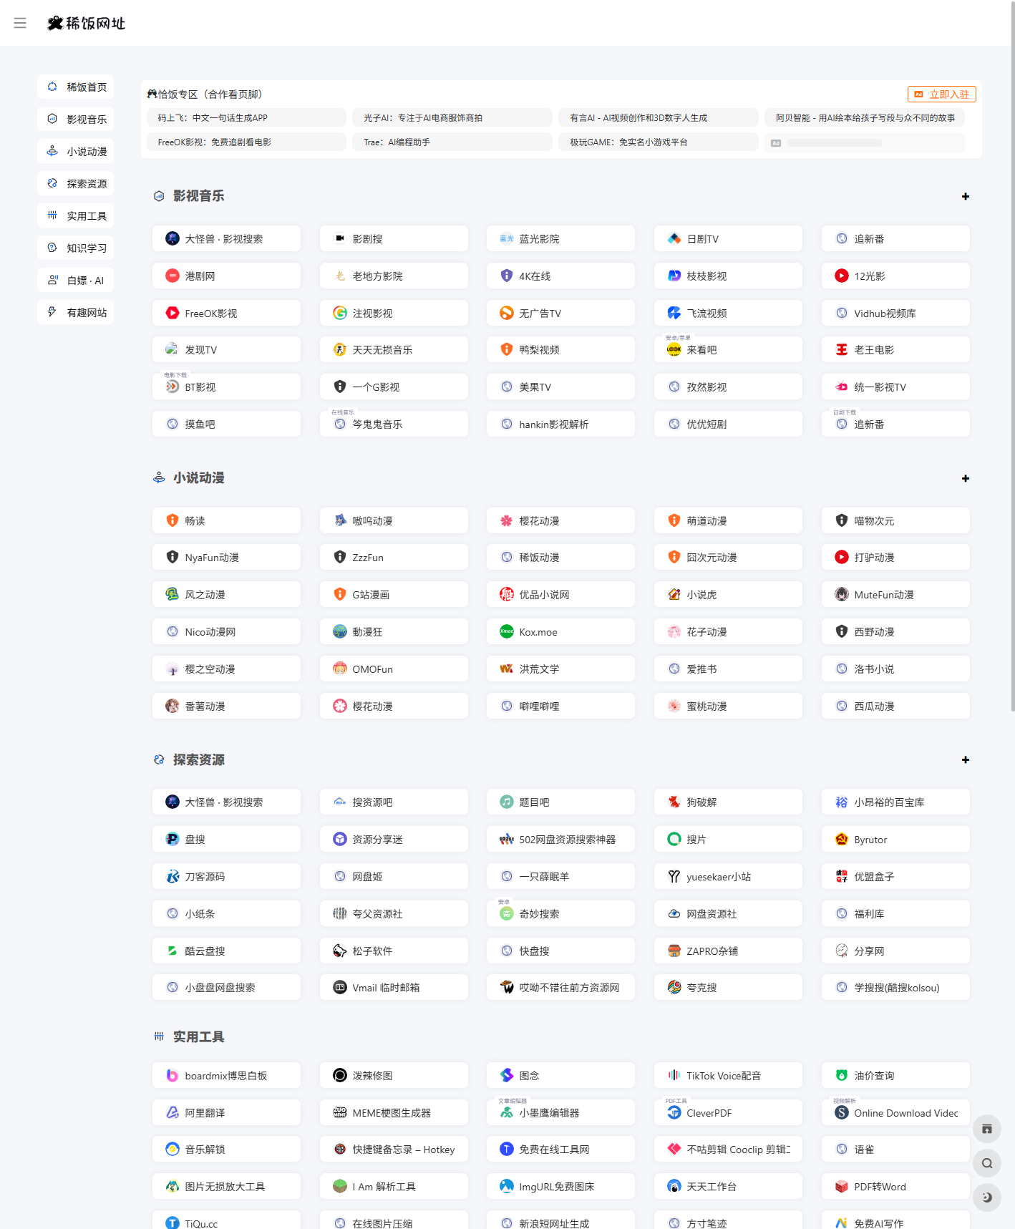The height and width of the screenshot is (1229, 1015).
Task: Click the 优品小说网 red icon
Action: (507, 594)
